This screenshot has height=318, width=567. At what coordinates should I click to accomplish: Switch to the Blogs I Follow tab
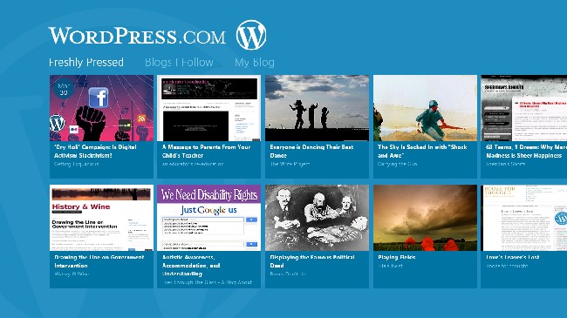[x=179, y=63]
